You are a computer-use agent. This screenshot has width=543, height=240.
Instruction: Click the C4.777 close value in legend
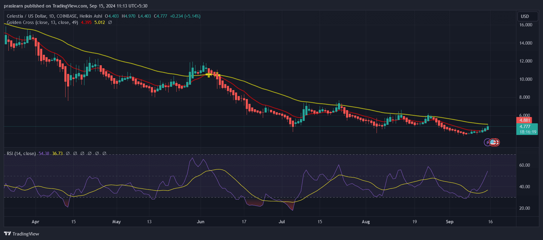pyautogui.click(x=160, y=16)
